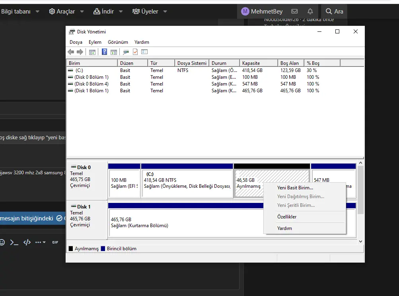Click the emoji smiley icon in forum editor
This screenshot has height=296, width=399.
(2, 242)
